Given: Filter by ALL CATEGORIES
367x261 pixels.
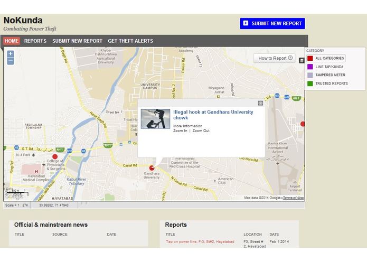Looking at the screenshot, I should coord(326,58).
